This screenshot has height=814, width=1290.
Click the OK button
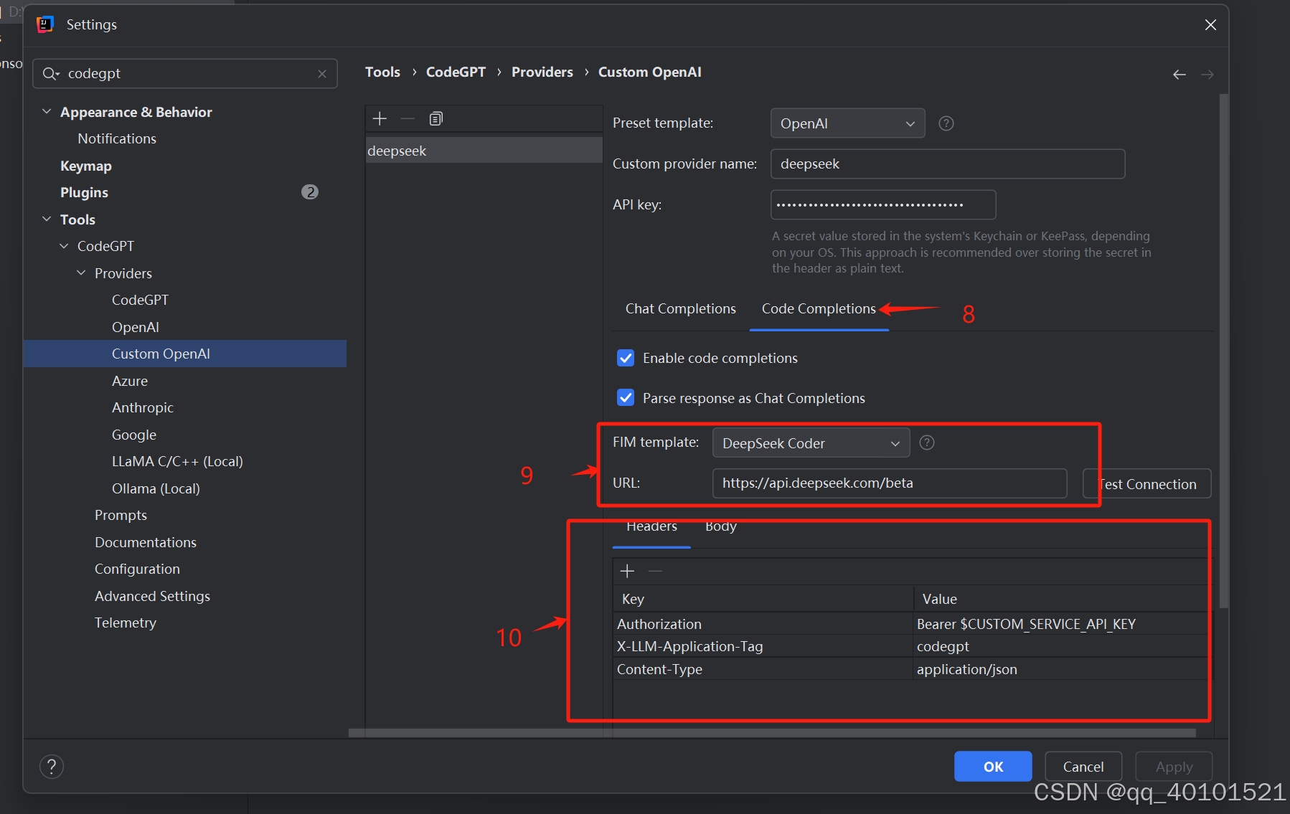993,767
